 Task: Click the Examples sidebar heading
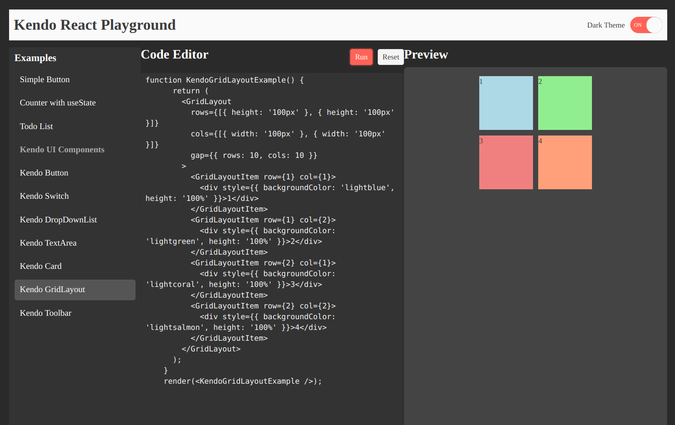click(x=35, y=58)
